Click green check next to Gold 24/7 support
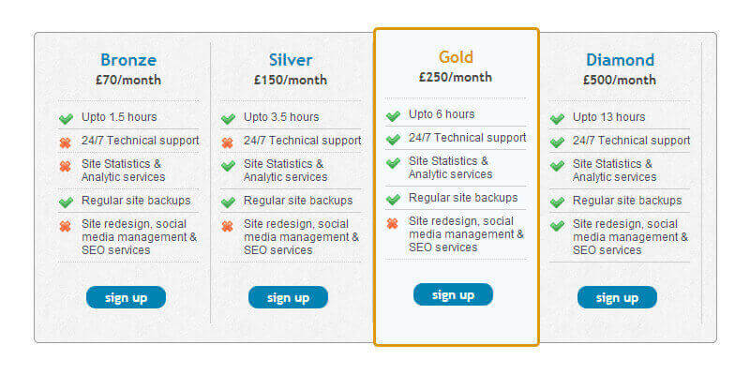This screenshot has height=375, width=750. tap(393, 140)
